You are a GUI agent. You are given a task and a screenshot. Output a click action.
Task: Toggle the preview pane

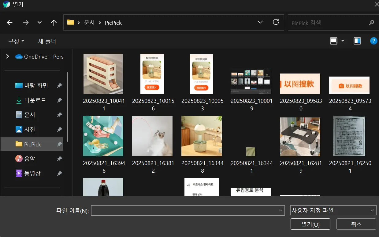coord(357,41)
